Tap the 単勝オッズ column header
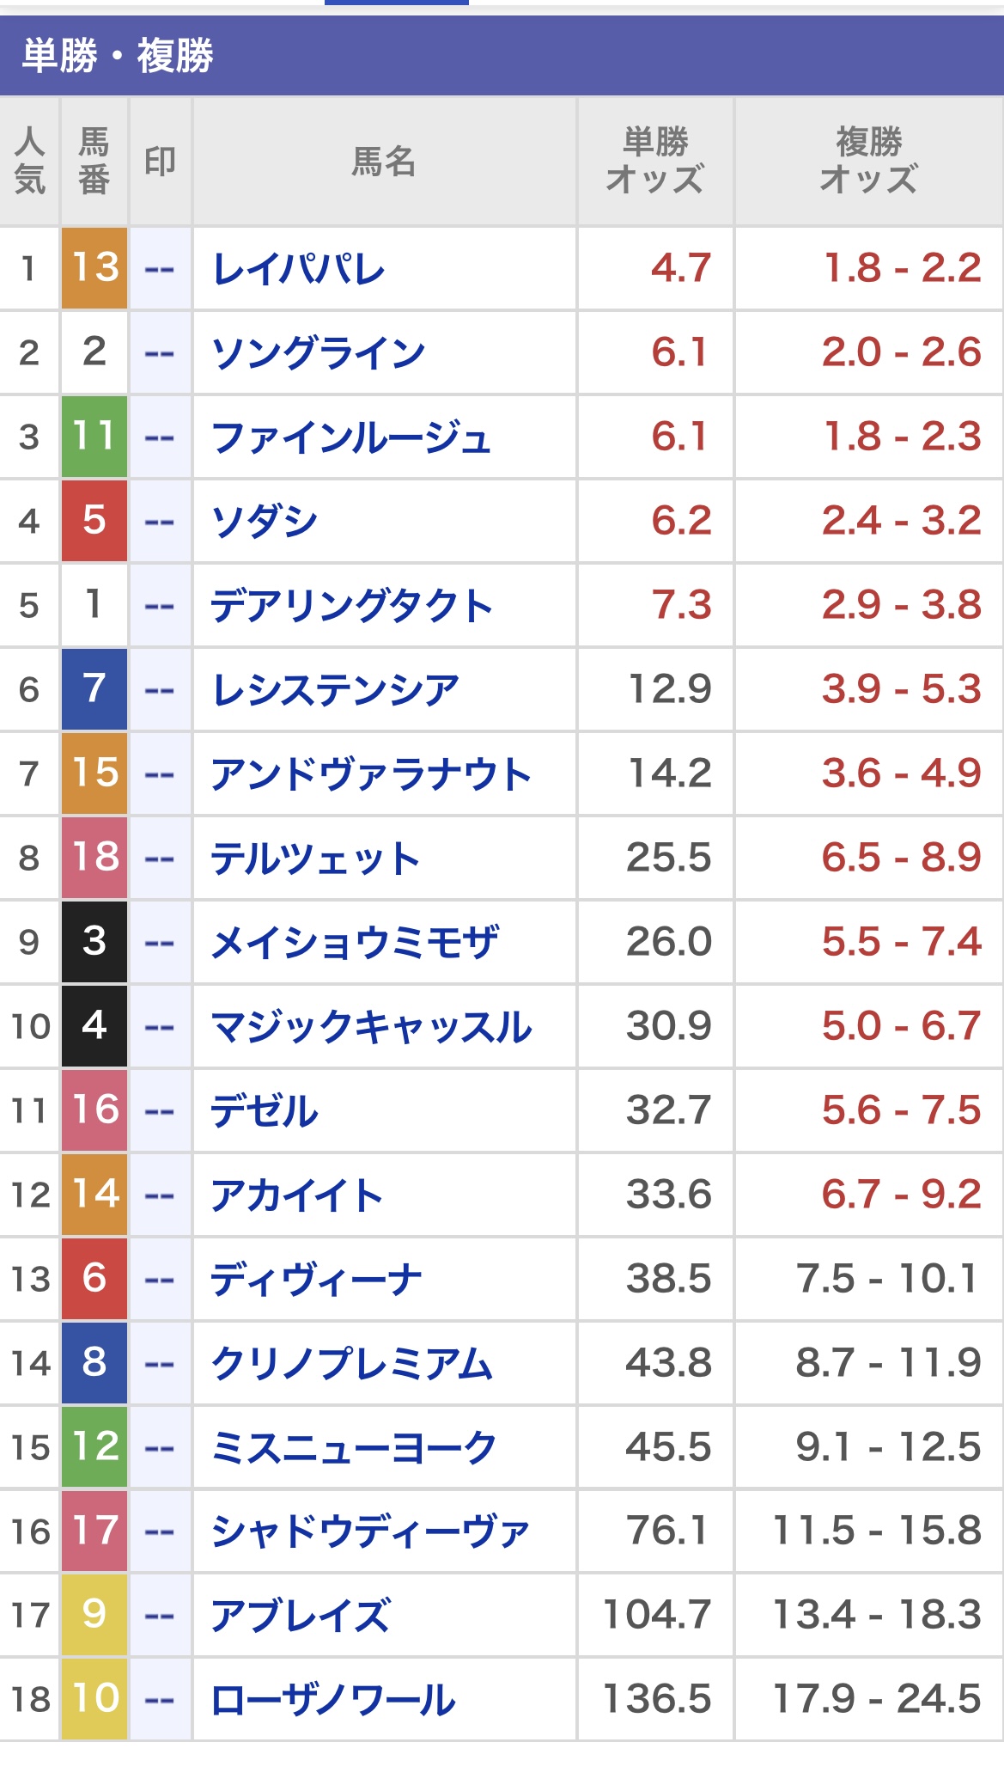1004x1785 pixels. [655, 161]
